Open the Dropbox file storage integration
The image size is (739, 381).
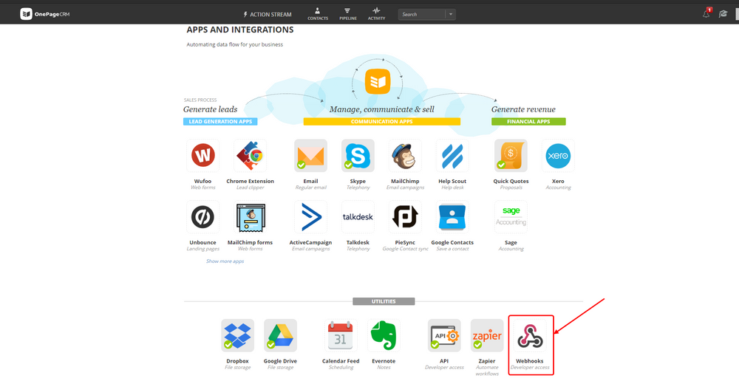click(x=237, y=335)
